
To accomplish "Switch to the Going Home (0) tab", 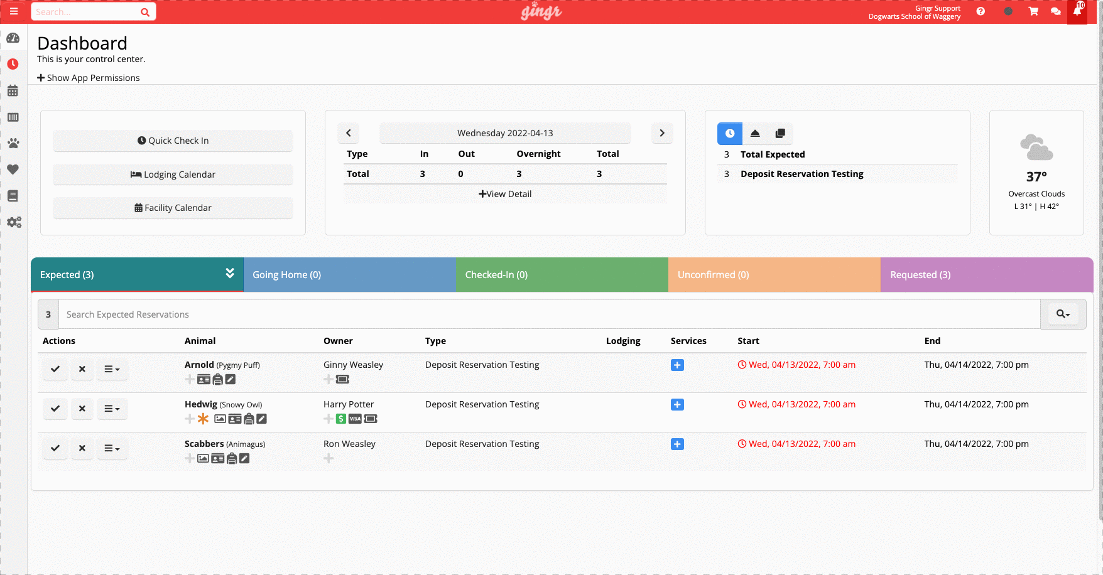I will tap(349, 274).
